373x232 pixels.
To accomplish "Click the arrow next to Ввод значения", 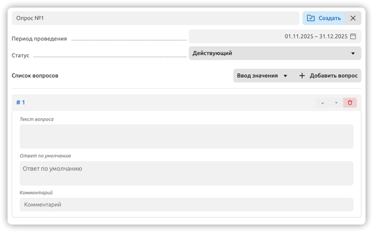I will [x=285, y=76].
